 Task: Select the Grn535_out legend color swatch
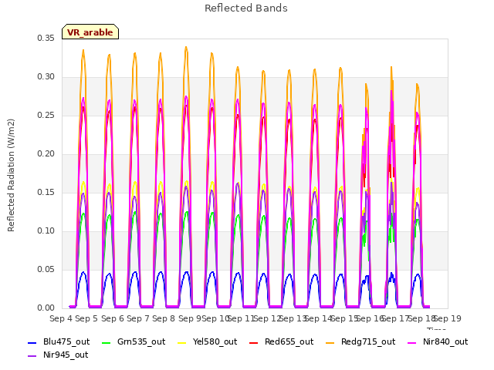pyautogui.click(x=107, y=342)
